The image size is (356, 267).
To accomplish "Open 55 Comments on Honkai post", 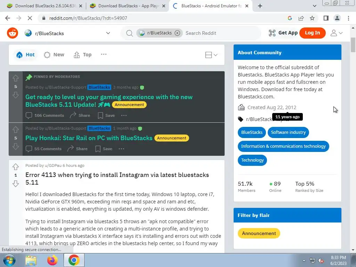I will tap(43, 149).
